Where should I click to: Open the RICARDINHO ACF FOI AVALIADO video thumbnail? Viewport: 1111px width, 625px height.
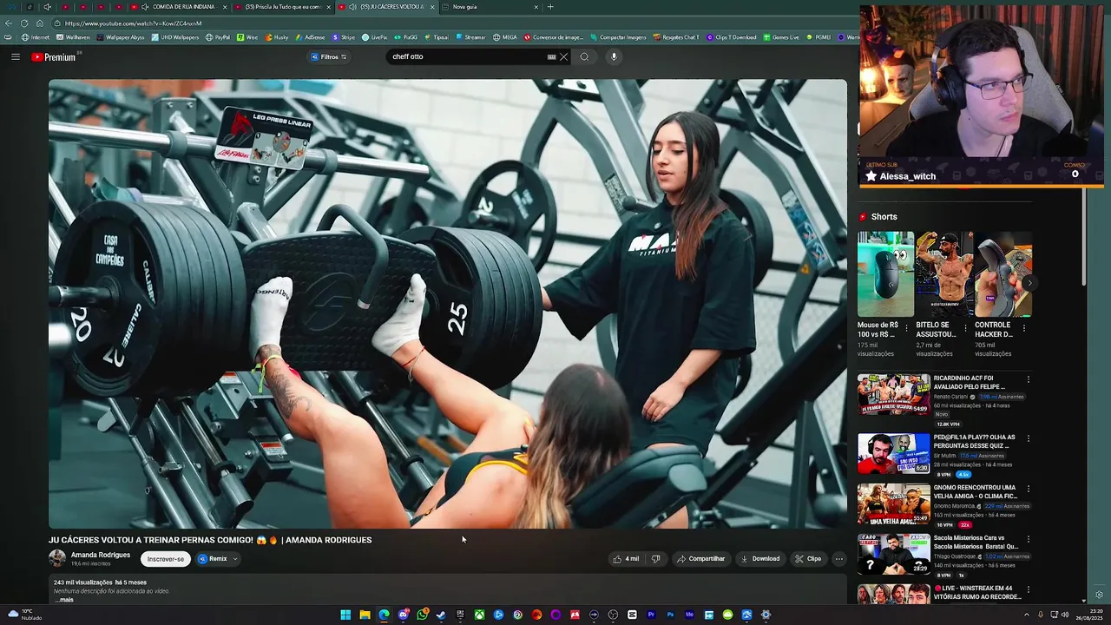point(894,395)
